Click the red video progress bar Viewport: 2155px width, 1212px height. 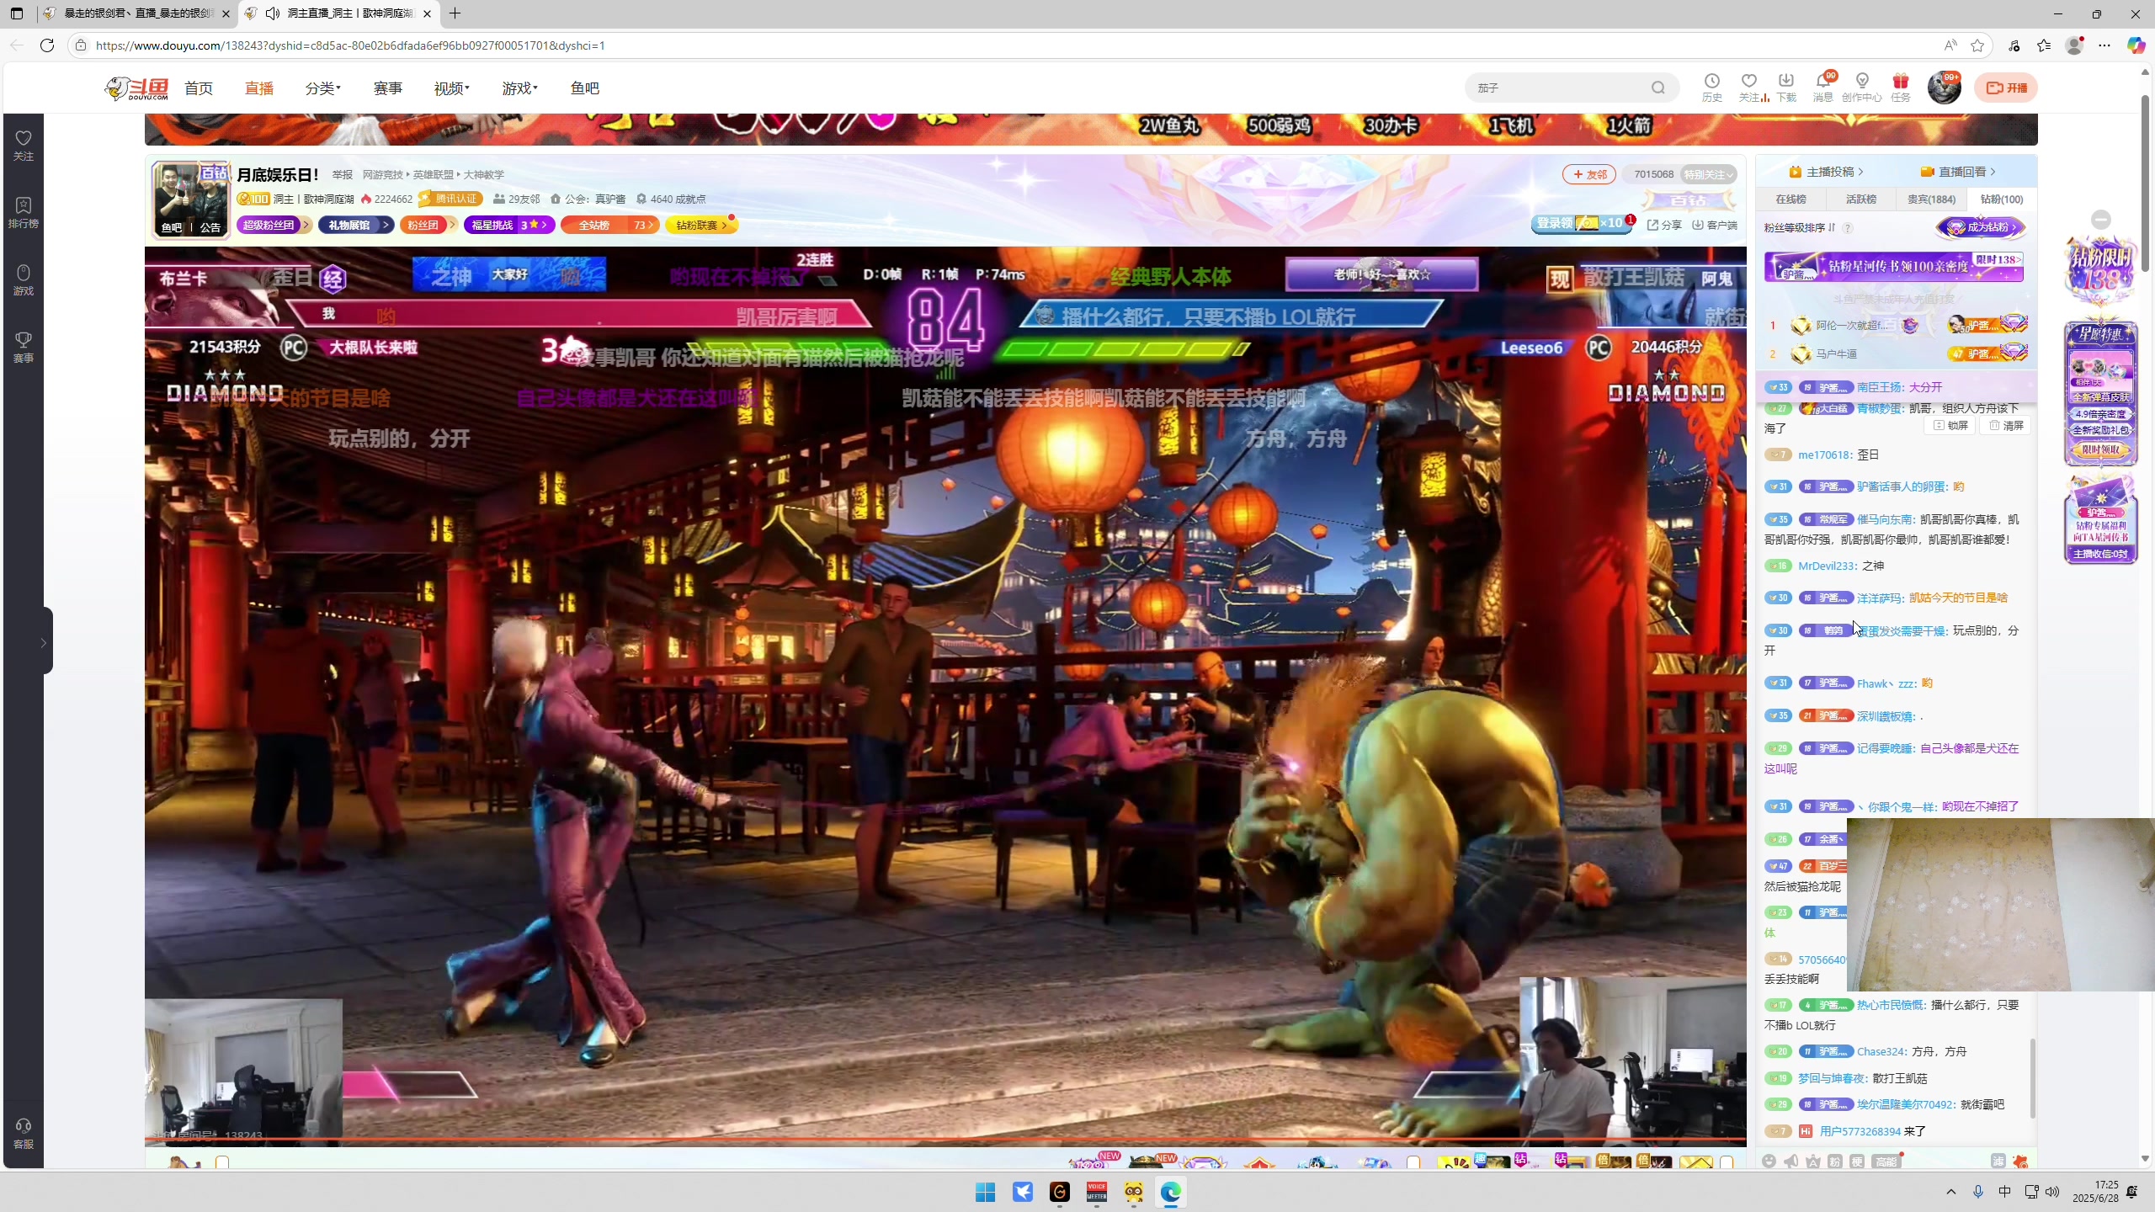tap(945, 1140)
